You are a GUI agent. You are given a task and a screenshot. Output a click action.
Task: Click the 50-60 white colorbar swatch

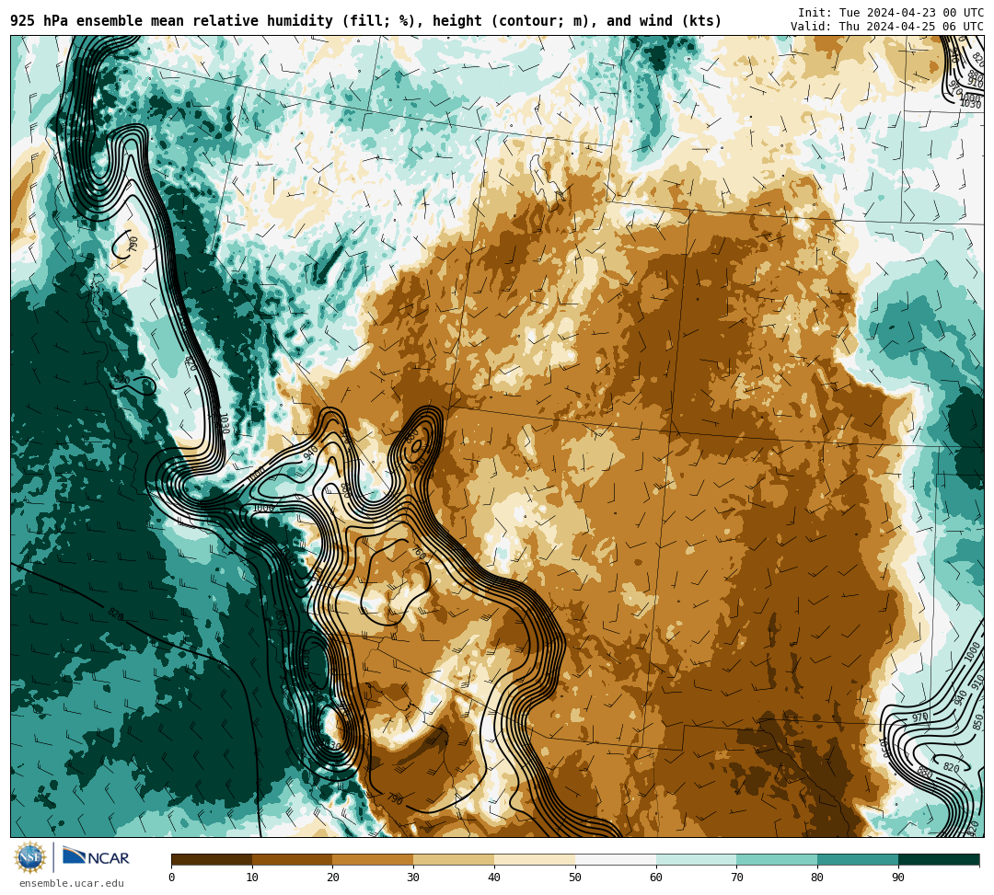pos(616,859)
